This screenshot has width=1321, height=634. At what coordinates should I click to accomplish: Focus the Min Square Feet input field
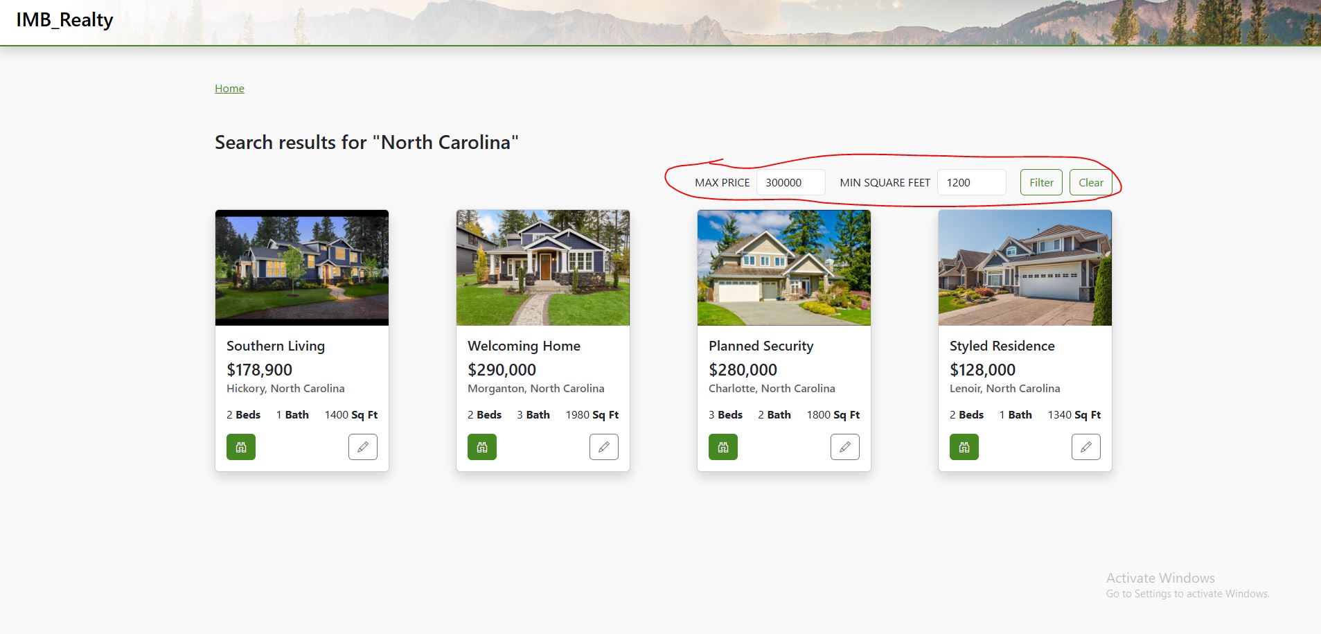(x=972, y=182)
